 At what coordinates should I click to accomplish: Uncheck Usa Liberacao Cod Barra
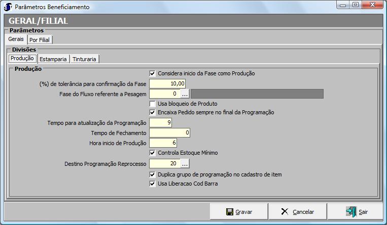153,184
